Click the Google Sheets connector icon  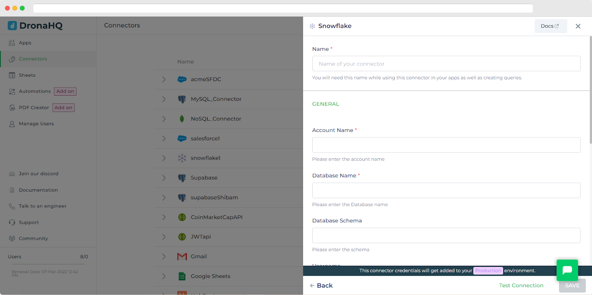coord(182,276)
